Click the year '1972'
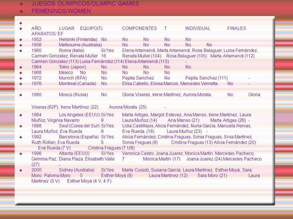293x219 pixels. click(37, 78)
